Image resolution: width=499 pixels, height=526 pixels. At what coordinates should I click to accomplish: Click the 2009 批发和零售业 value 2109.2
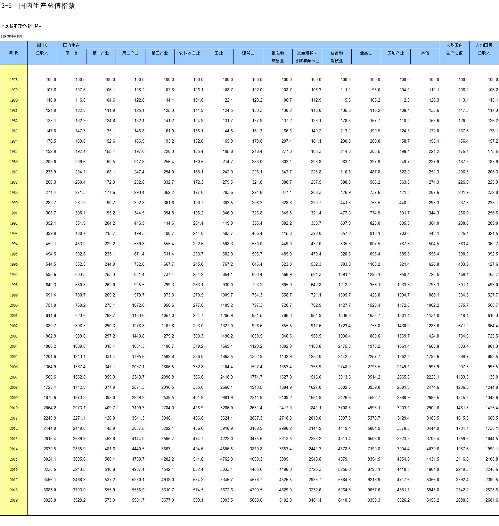[x=286, y=398]
